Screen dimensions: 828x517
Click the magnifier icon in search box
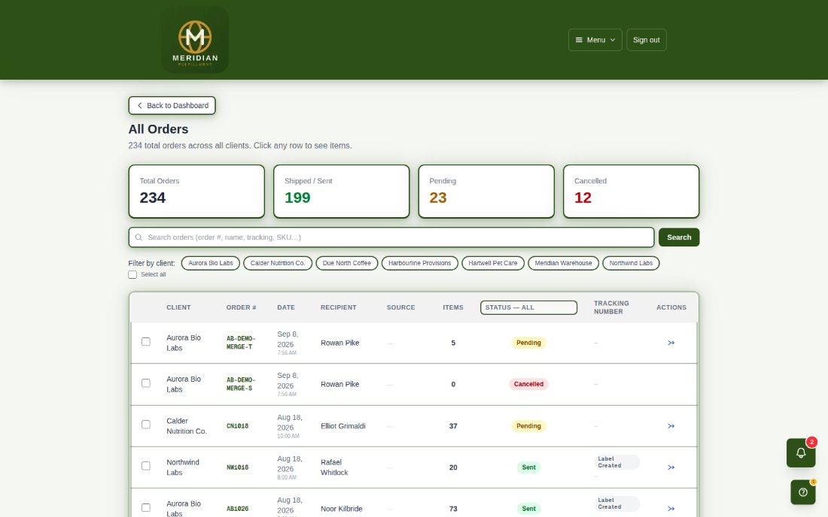click(139, 237)
